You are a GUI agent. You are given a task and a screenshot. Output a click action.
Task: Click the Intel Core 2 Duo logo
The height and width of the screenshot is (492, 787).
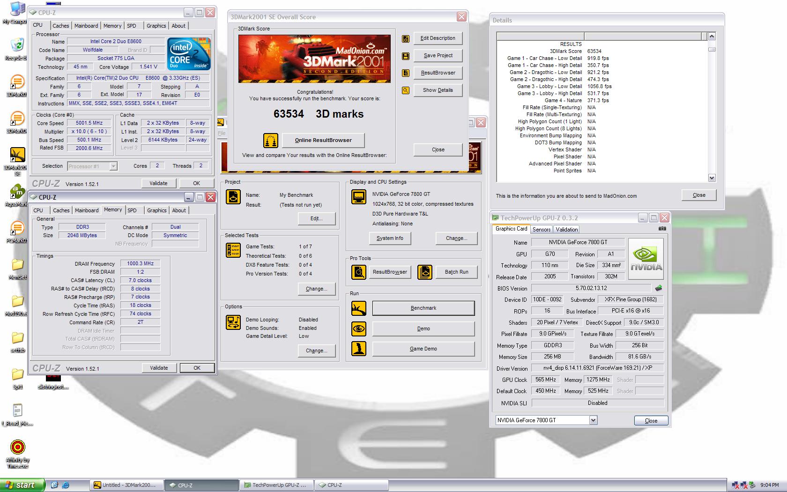pos(189,54)
